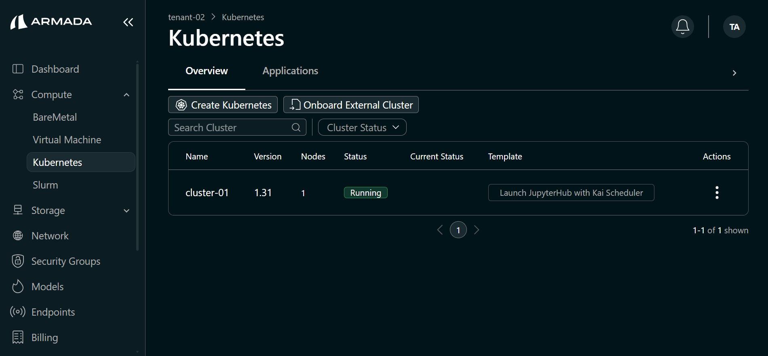Open the Cluster Status dropdown
The height and width of the screenshot is (356, 768).
[x=362, y=128]
